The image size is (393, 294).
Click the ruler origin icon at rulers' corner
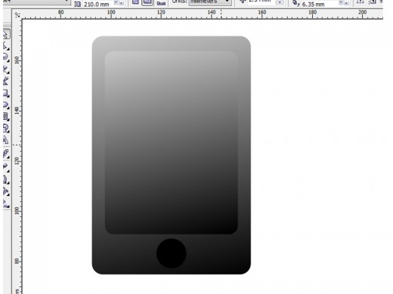pyautogui.click(x=17, y=15)
